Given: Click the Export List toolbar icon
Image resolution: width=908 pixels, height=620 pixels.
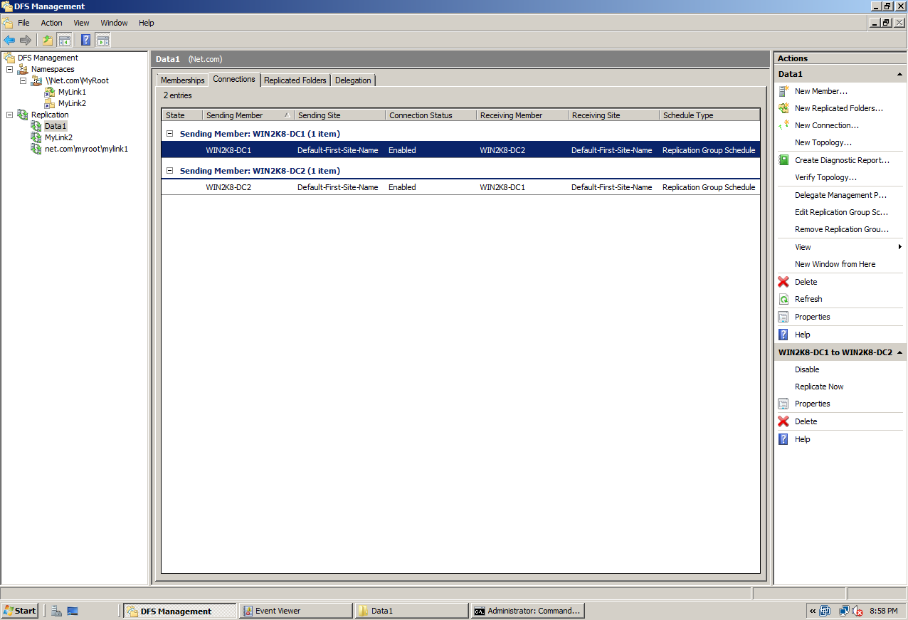Looking at the screenshot, I should 47,40.
